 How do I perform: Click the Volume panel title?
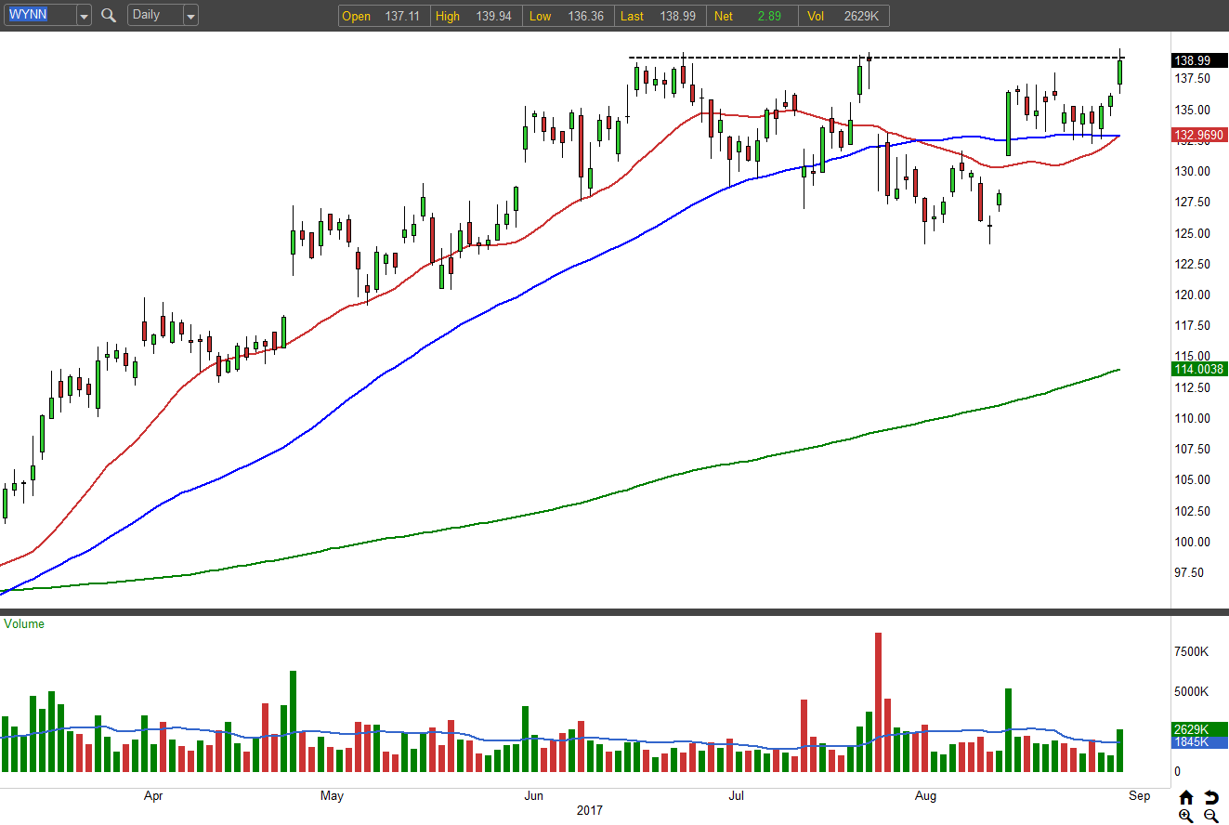pos(24,624)
